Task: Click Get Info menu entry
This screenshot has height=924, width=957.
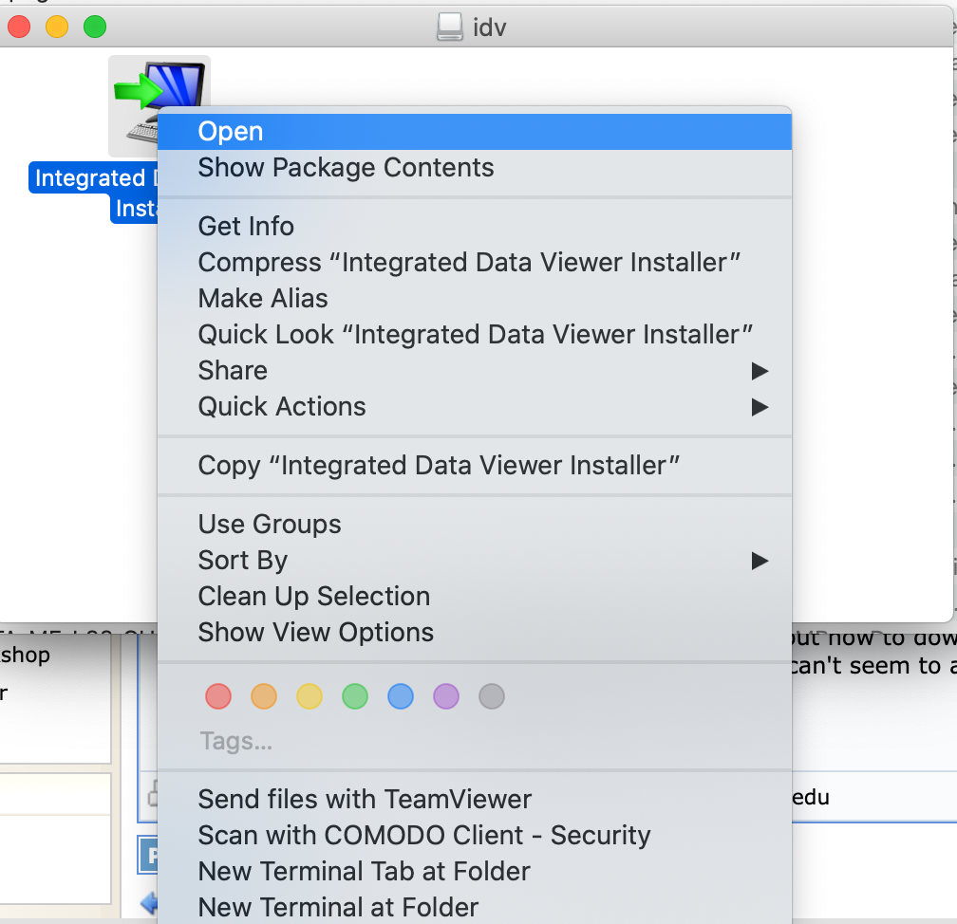Action: point(246,227)
